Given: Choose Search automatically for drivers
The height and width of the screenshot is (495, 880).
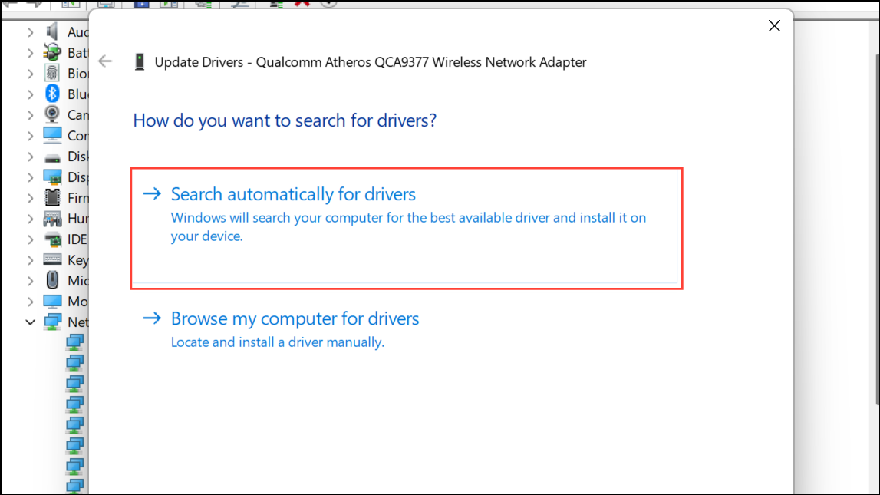Looking at the screenshot, I should [406, 228].
